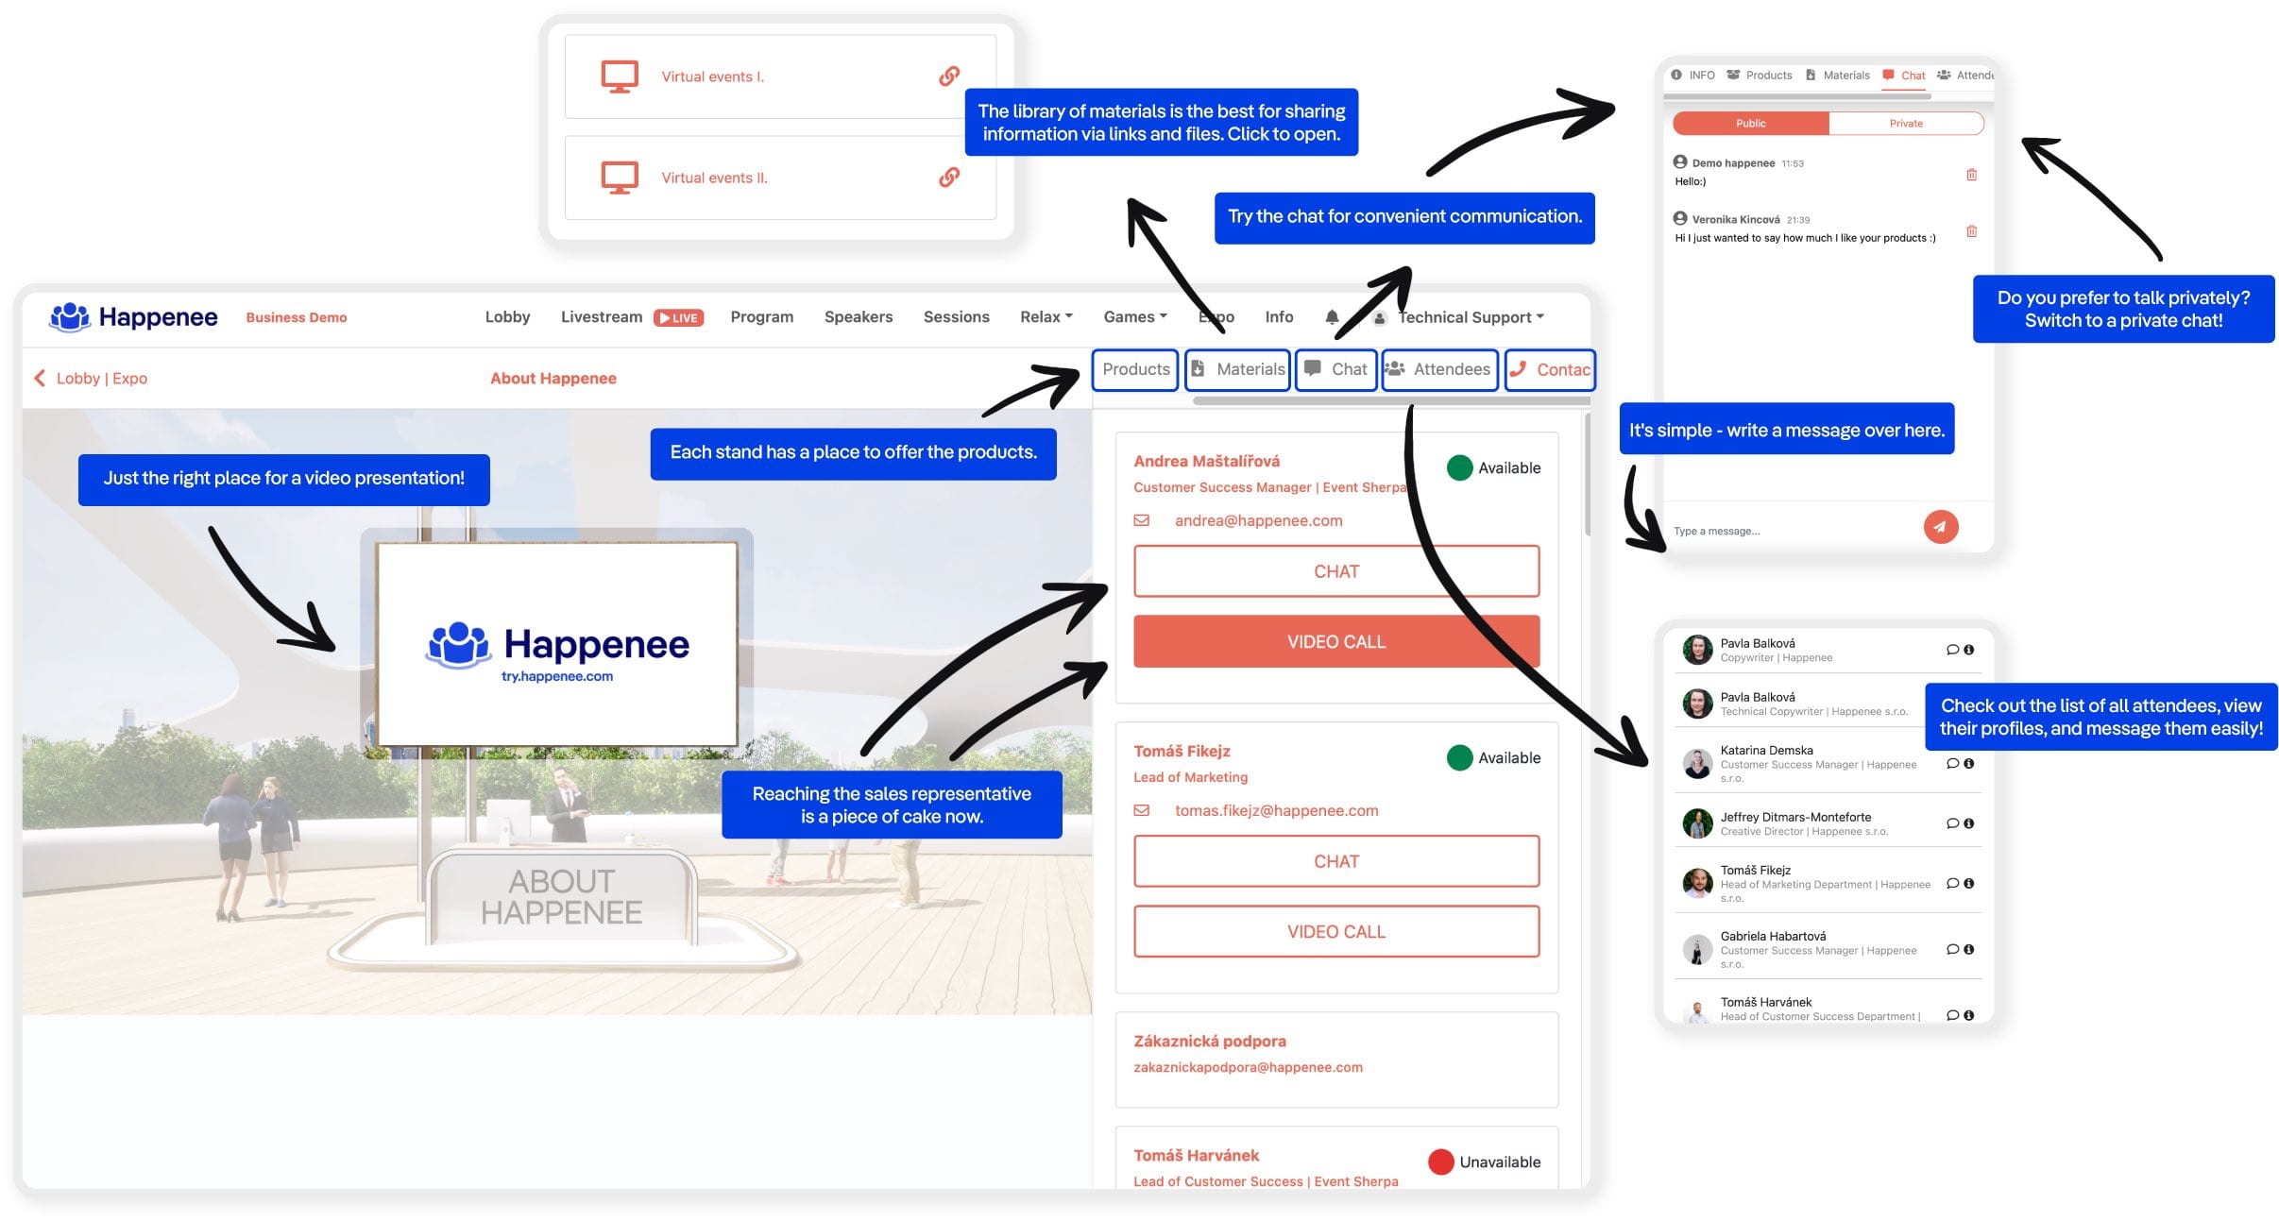
Task: Expand the Relax dropdown menu
Action: pyautogui.click(x=1046, y=317)
